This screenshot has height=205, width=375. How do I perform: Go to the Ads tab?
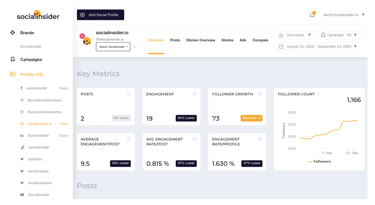(243, 40)
